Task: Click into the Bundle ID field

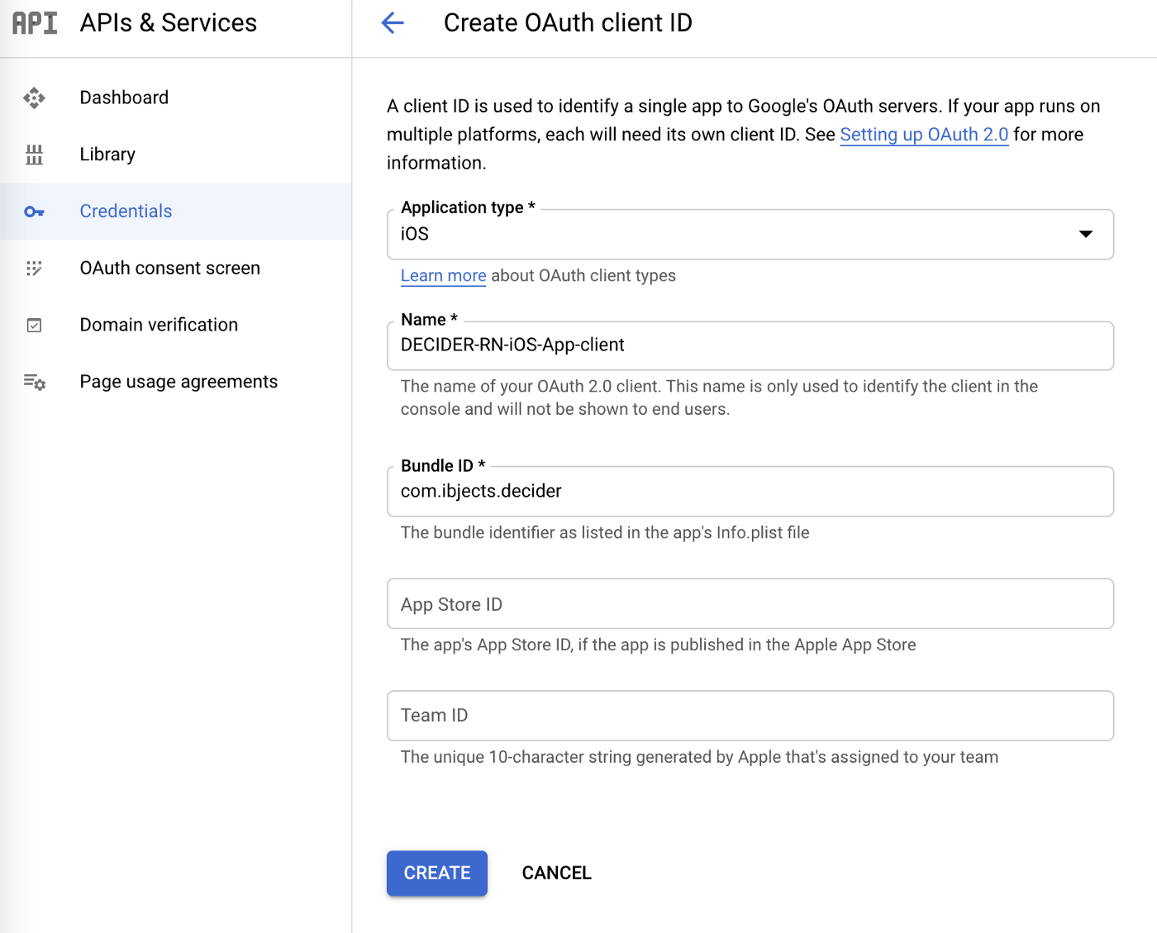Action: tap(750, 492)
